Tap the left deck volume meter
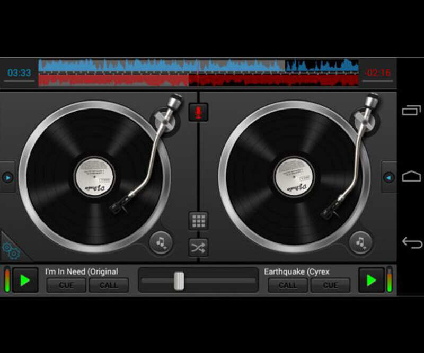 pos(6,280)
